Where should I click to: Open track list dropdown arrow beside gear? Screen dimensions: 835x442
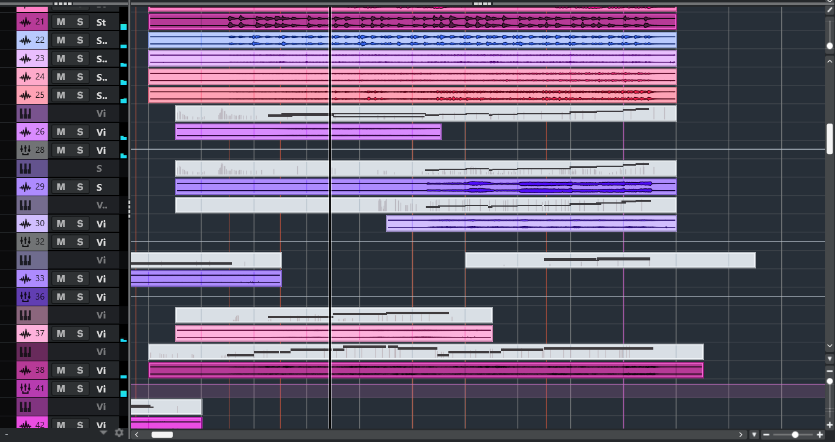[103, 433]
